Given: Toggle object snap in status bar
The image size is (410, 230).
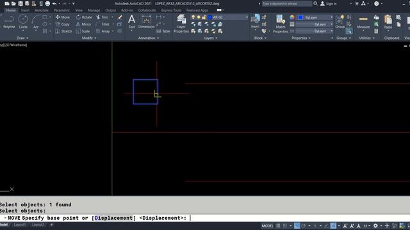Looking at the screenshot, I should click(x=333, y=226).
